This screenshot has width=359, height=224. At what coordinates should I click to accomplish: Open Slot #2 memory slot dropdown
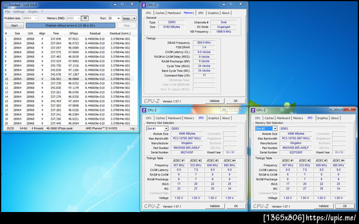click(x=266, y=129)
